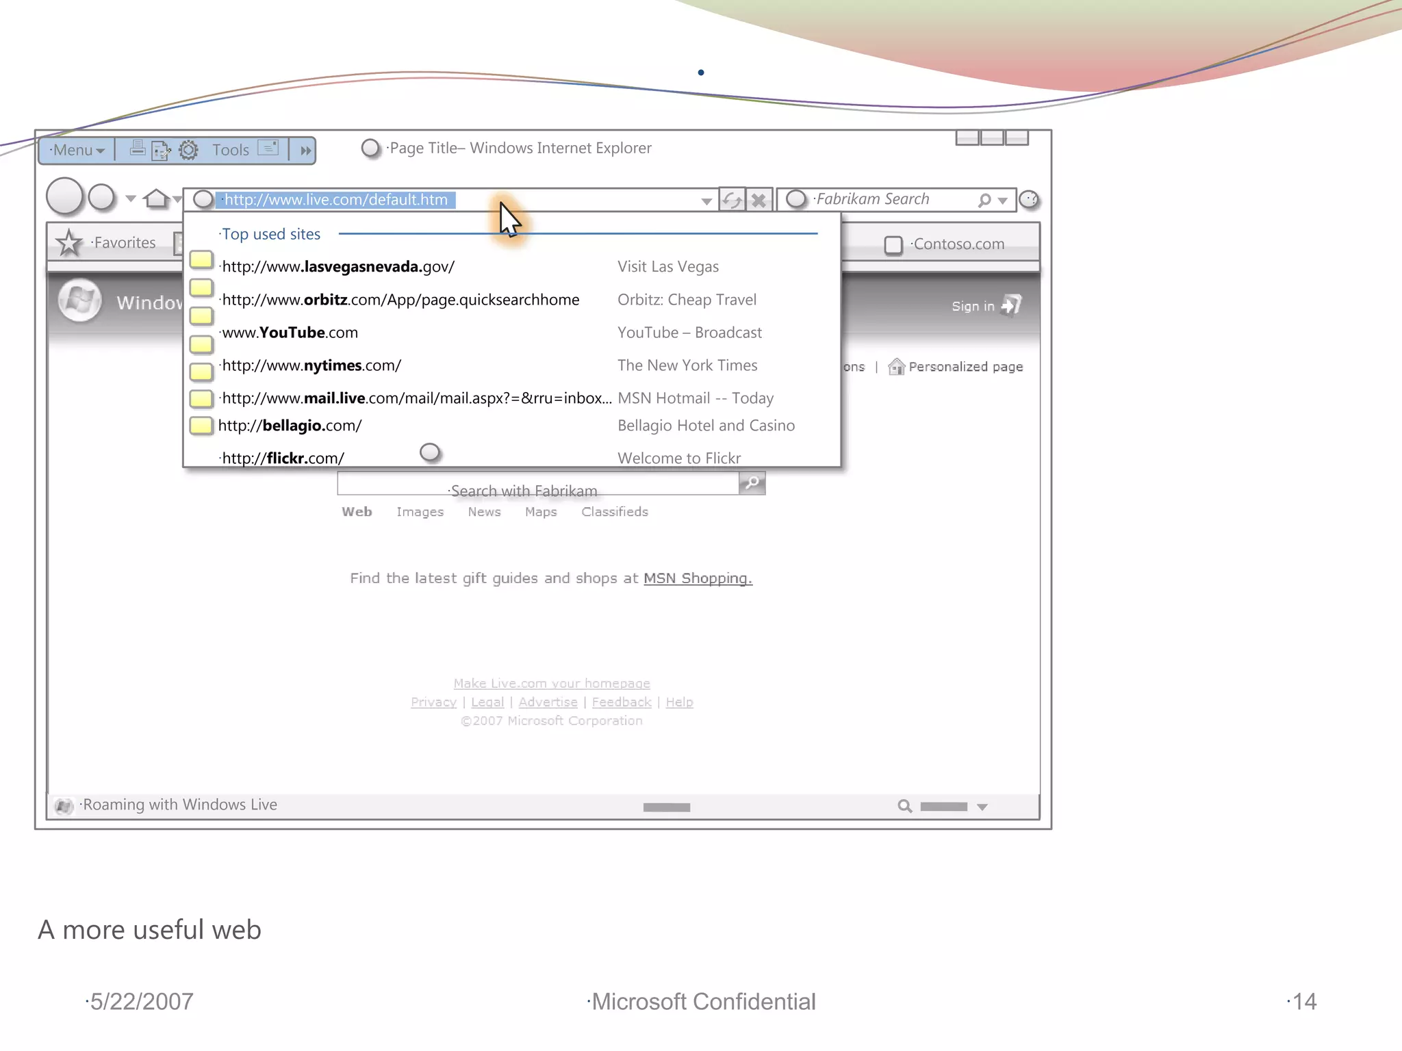Image resolution: width=1402 pixels, height=1051 pixels.
Task: Switch to the Web search tab
Action: (357, 512)
